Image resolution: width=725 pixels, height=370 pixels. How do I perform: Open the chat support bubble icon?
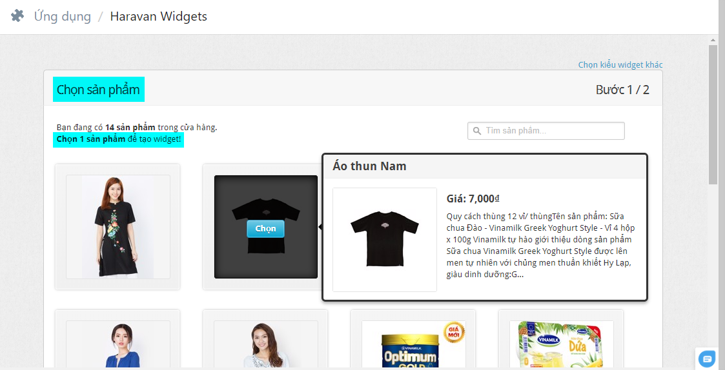point(706,358)
